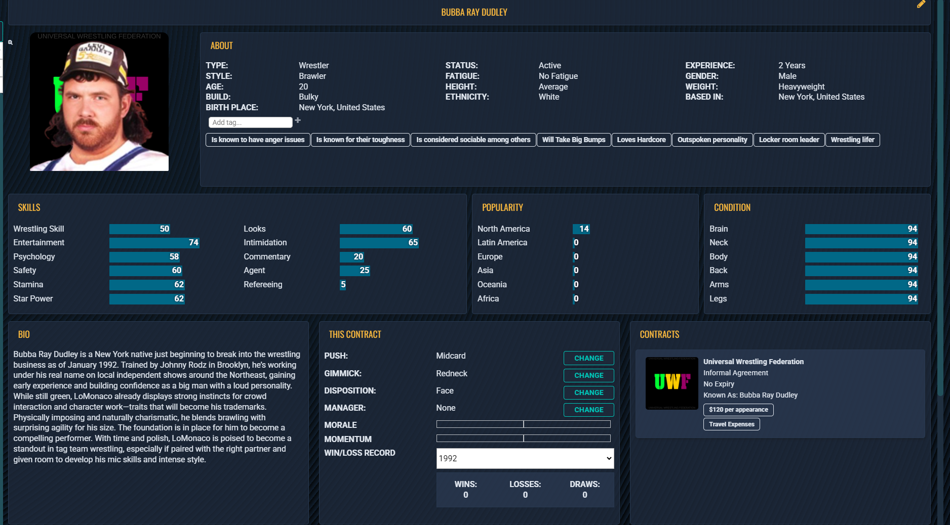Click the '$120 per appearance' badge
The height and width of the screenshot is (525, 950).
pyautogui.click(x=738, y=410)
